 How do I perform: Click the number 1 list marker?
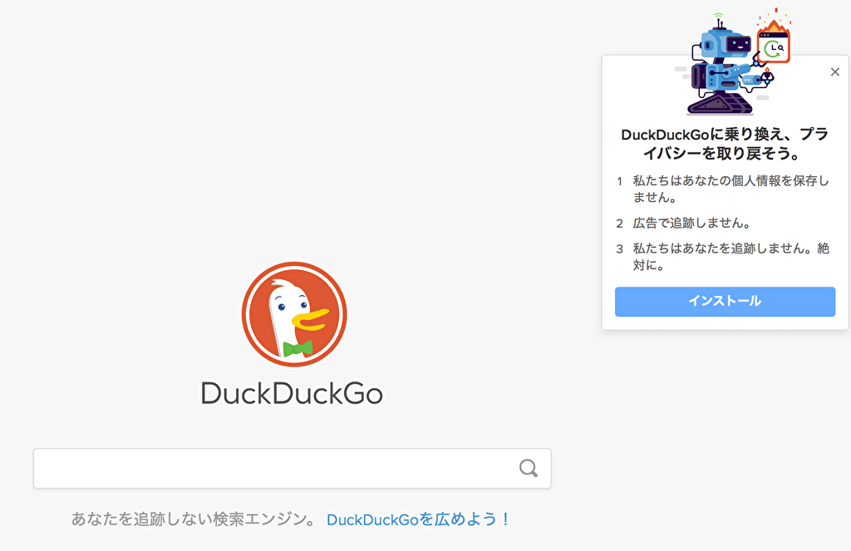coord(619,180)
